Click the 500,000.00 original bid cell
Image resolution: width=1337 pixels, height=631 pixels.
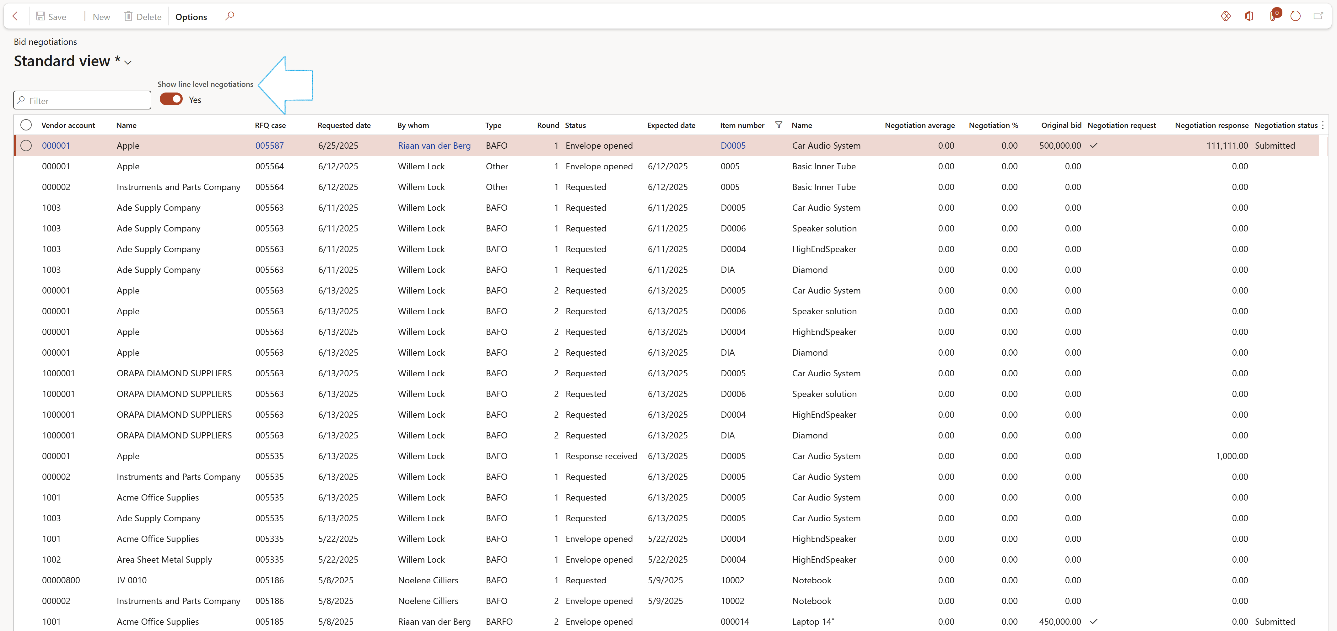coord(1060,146)
